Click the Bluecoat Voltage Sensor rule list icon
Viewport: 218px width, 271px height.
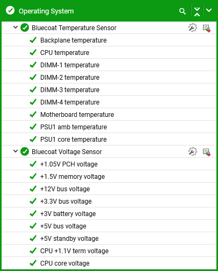(x=207, y=152)
